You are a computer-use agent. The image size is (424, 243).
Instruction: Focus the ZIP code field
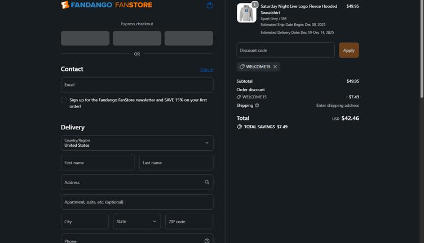(x=189, y=222)
